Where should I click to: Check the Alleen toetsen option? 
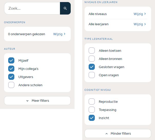coord(92,50)
